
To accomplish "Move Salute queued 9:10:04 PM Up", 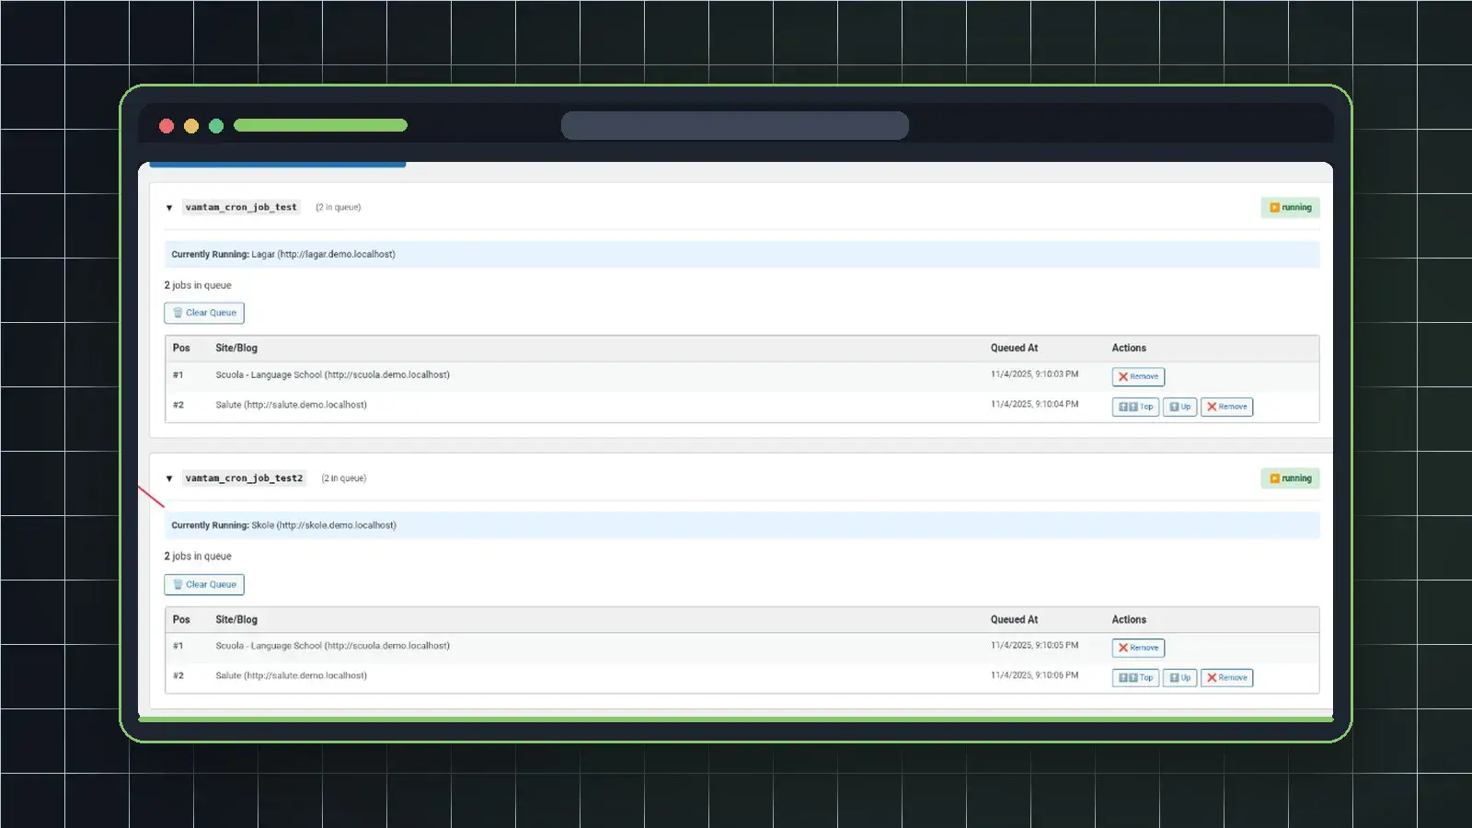I will (x=1179, y=407).
